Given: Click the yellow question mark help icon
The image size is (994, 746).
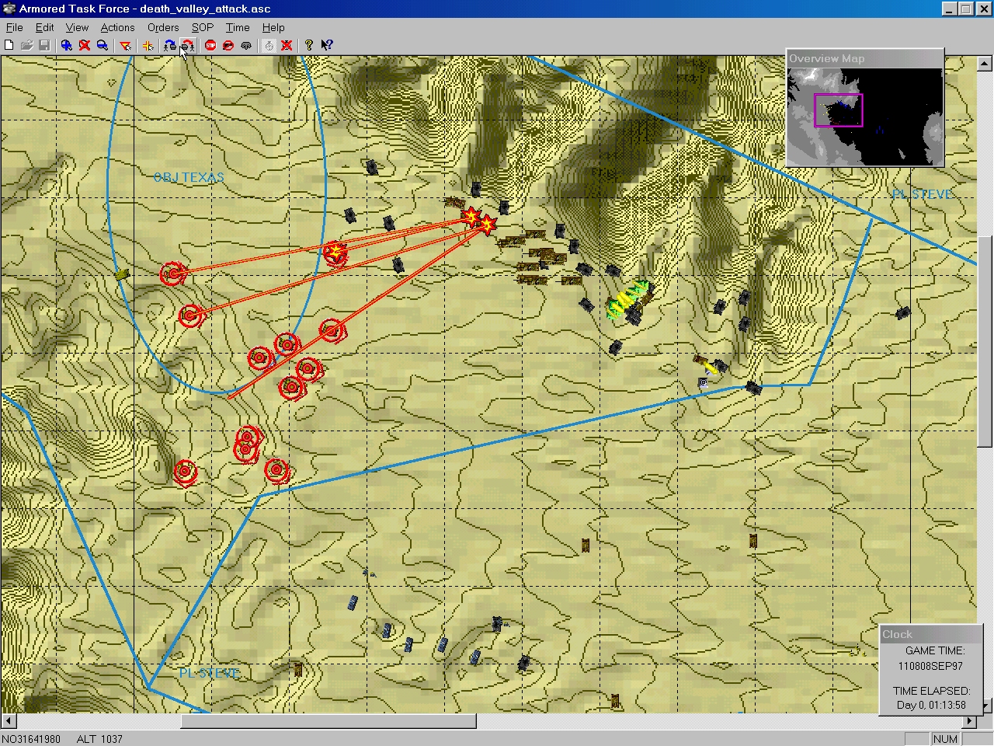Looking at the screenshot, I should pyautogui.click(x=309, y=45).
